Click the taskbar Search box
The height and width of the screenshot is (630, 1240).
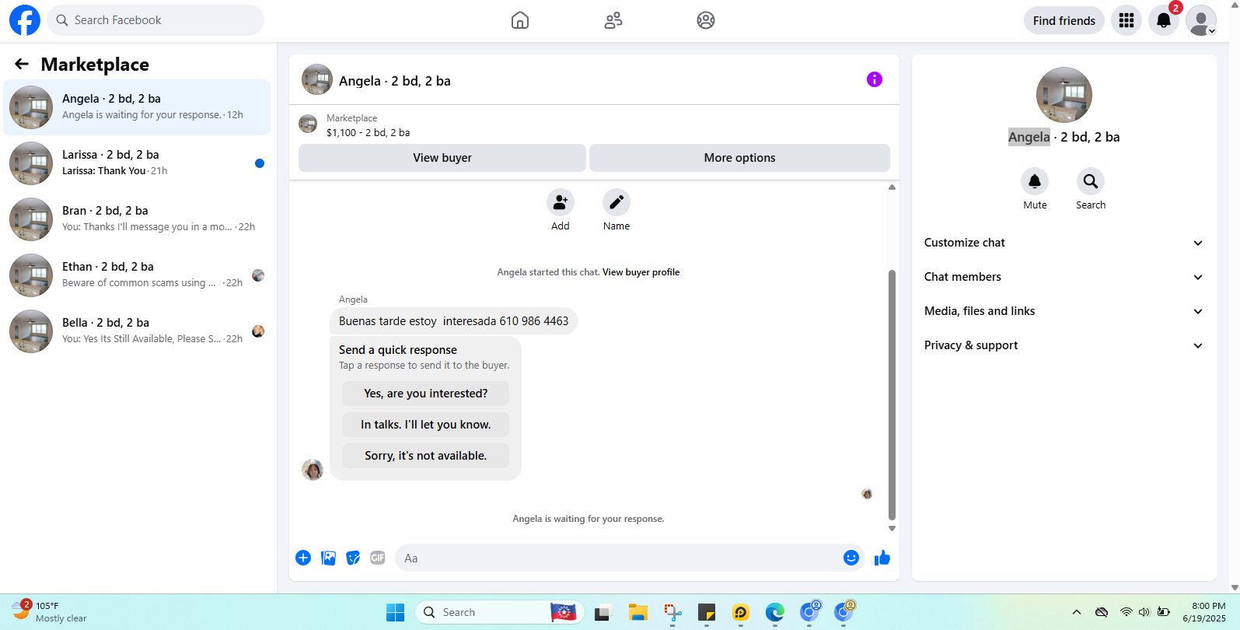[x=500, y=613]
